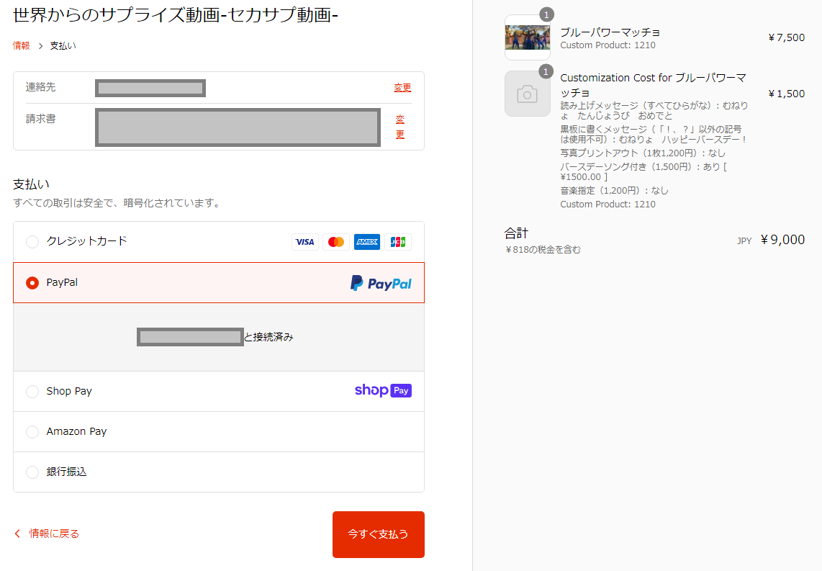This screenshot has height=571, width=822.
Task: Select the PayPal radio button
Action: (32, 283)
